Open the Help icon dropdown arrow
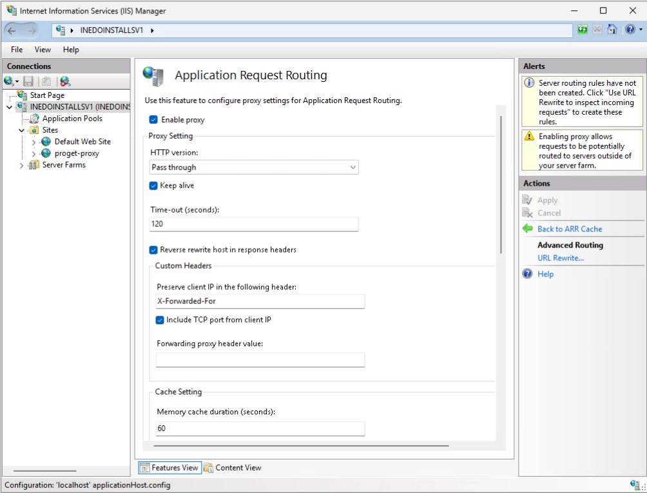Image resolution: width=647 pixels, height=493 pixels. 641,29
